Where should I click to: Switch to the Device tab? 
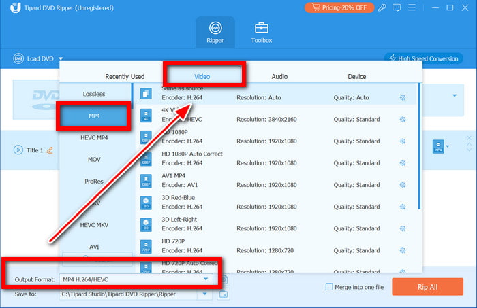pos(356,77)
